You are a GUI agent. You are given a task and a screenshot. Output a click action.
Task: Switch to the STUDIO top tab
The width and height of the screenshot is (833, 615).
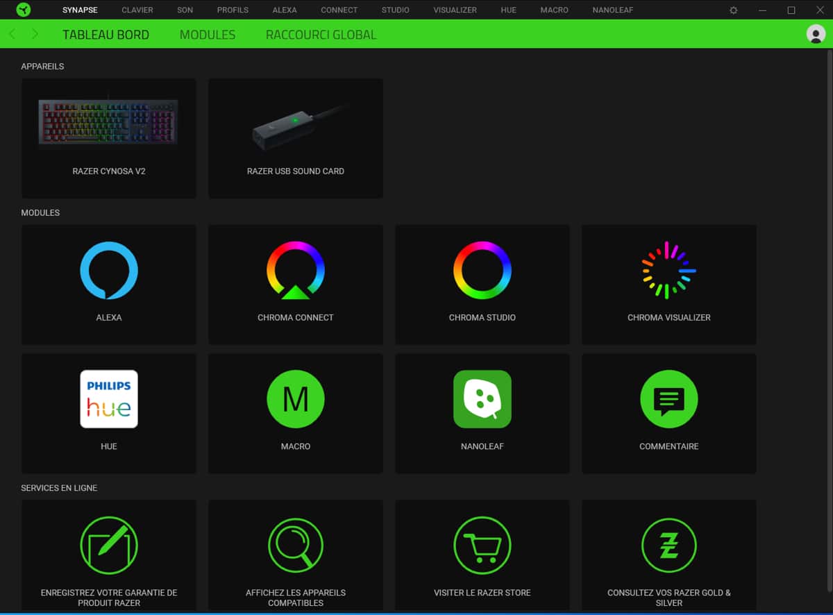pos(396,10)
